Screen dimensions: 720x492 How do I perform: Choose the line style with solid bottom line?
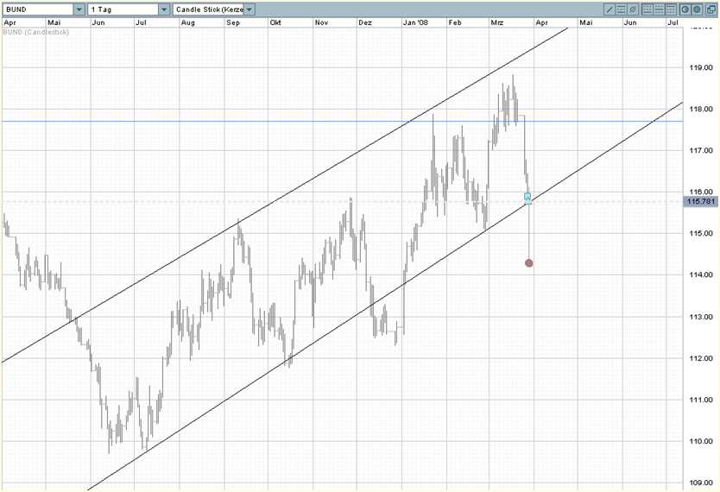[647, 9]
